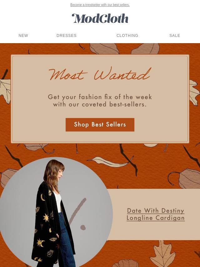Click the gold crescent moon on cardigan

[42, 197]
